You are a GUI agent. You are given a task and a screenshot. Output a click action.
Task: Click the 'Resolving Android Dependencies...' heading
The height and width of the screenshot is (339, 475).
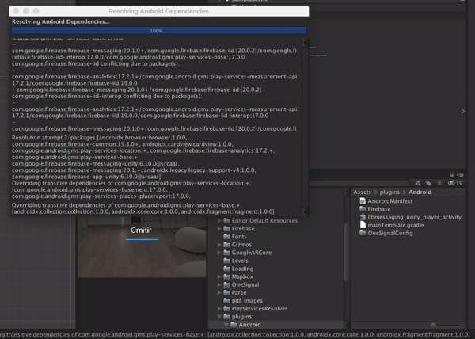[61, 21]
